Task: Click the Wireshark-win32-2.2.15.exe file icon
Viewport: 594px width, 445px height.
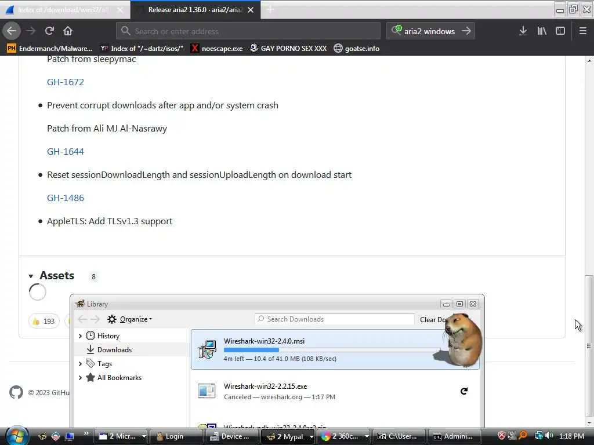Action: (x=207, y=391)
